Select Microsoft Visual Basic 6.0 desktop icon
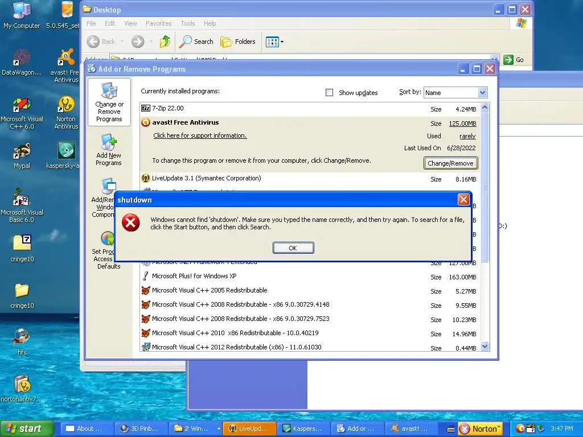Screen dimensions: 583x437 22,205
